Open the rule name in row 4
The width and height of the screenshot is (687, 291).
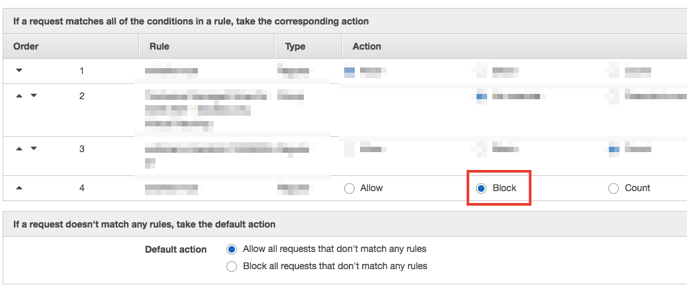pyautogui.click(x=171, y=188)
